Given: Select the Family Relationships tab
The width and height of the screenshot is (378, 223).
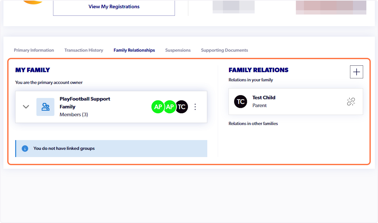Looking at the screenshot, I should pos(134,50).
